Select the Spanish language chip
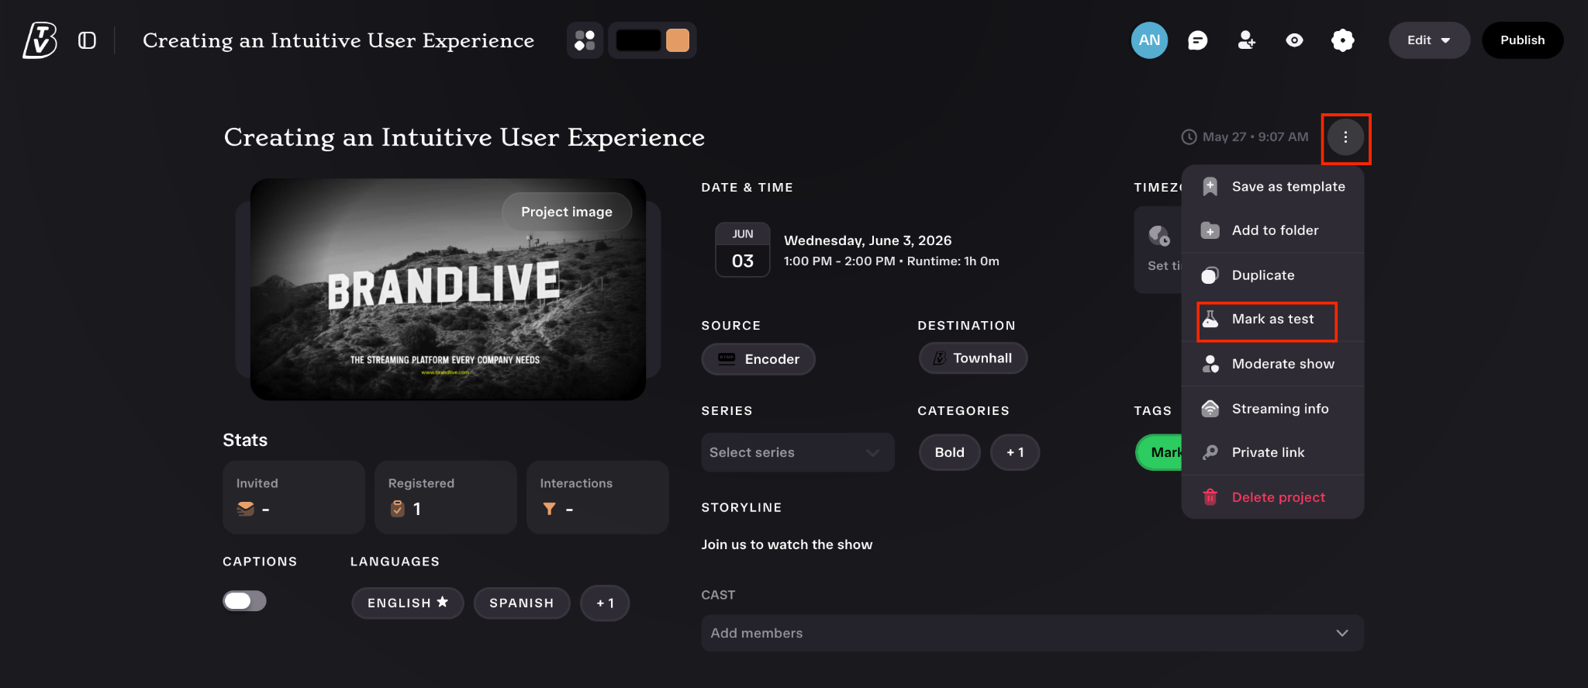The width and height of the screenshot is (1588, 688). click(522, 603)
